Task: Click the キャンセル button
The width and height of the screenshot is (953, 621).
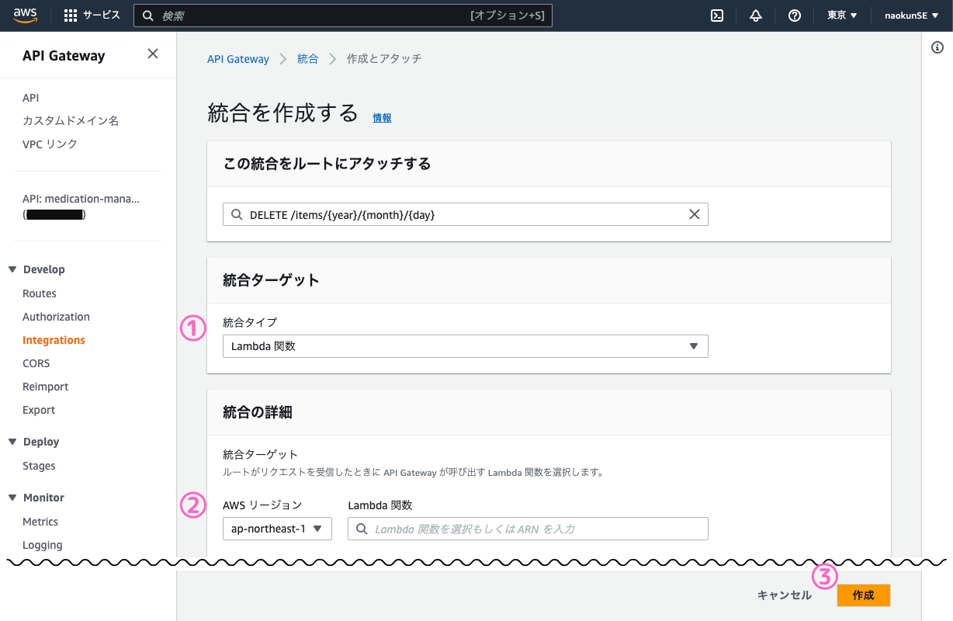Action: click(x=785, y=595)
